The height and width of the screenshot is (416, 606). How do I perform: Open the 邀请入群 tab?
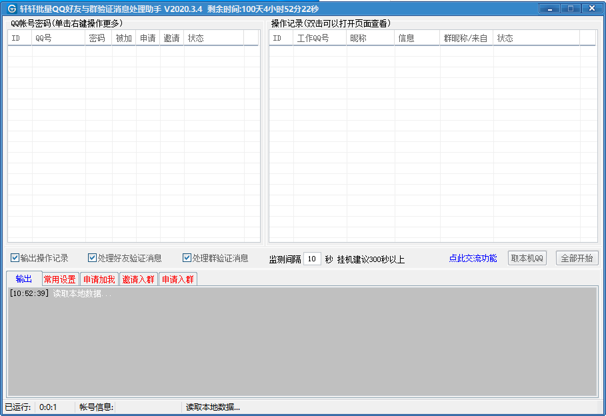[139, 279]
